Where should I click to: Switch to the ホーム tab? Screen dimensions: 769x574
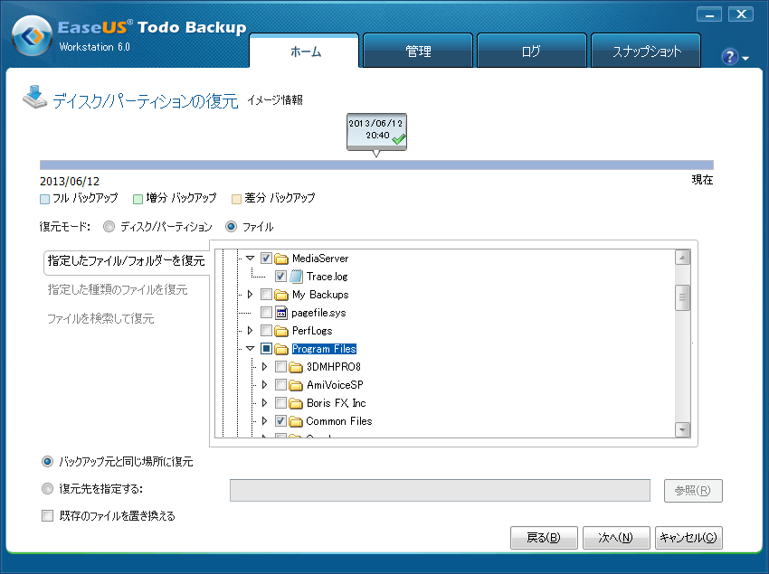304,51
